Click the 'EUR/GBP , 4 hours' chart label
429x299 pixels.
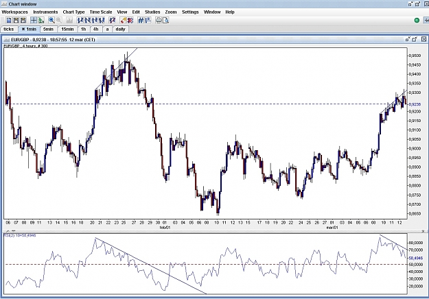coord(25,46)
